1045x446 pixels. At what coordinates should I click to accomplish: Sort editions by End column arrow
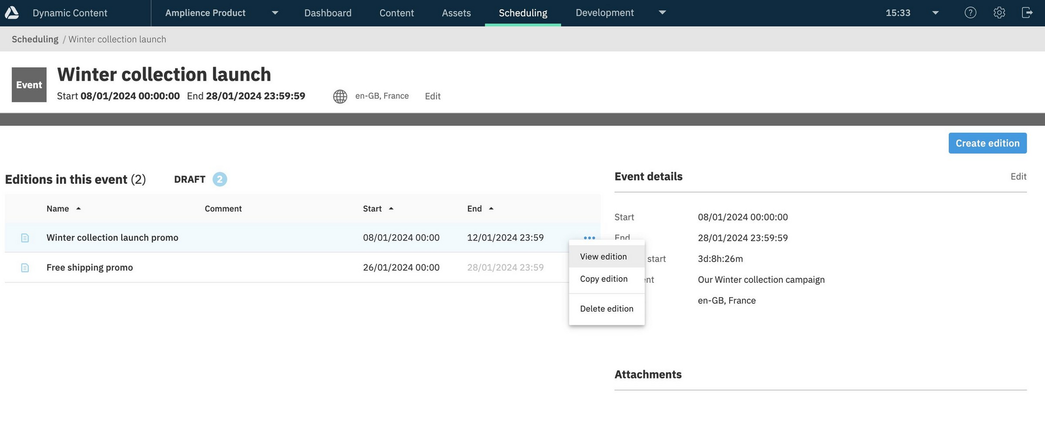point(491,209)
